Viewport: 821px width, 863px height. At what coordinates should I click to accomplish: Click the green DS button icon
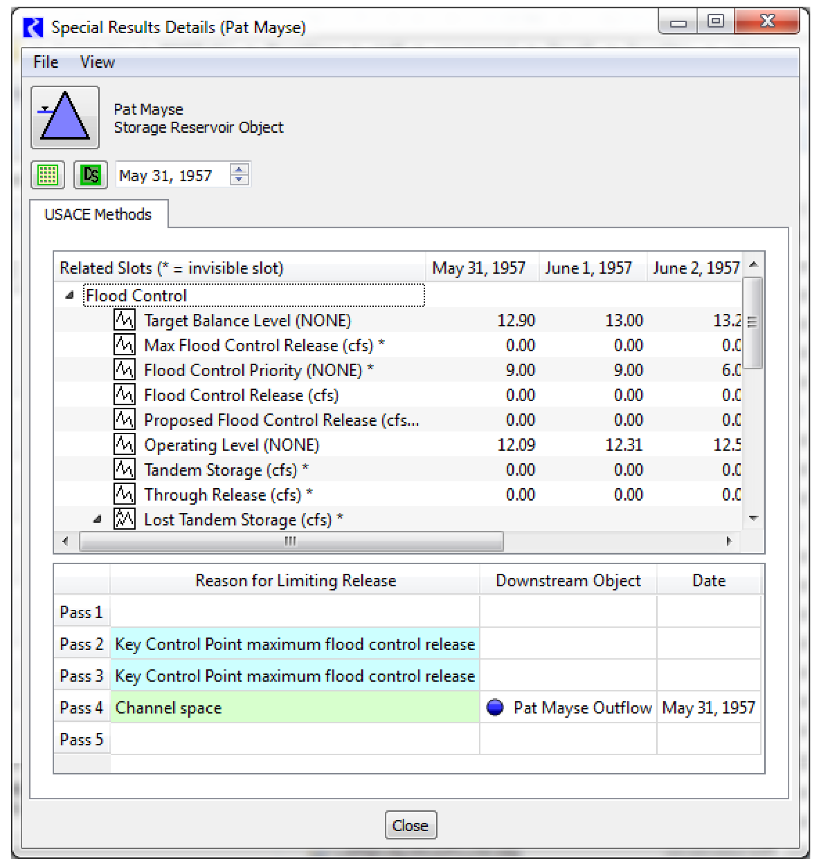pyautogui.click(x=90, y=175)
